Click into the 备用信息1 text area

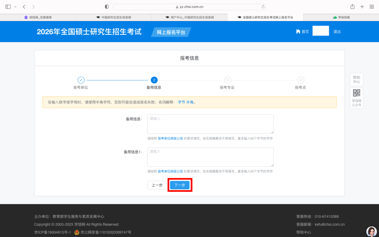(210, 157)
